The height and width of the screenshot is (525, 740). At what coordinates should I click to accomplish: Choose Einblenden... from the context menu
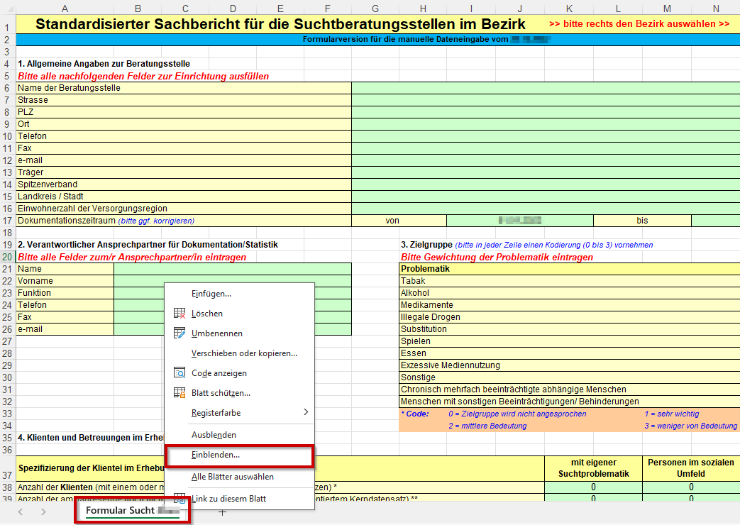click(216, 455)
